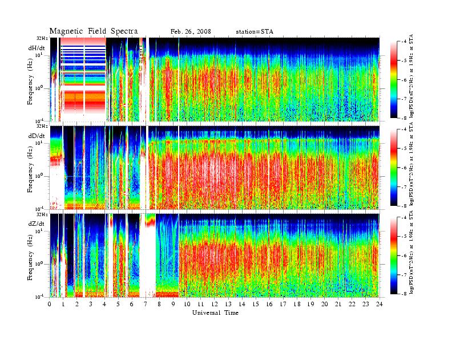Click the 'Magnetic Field Spectra' title

pos(94,31)
